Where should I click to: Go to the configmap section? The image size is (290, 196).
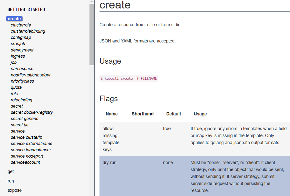pyautogui.click(x=21, y=37)
